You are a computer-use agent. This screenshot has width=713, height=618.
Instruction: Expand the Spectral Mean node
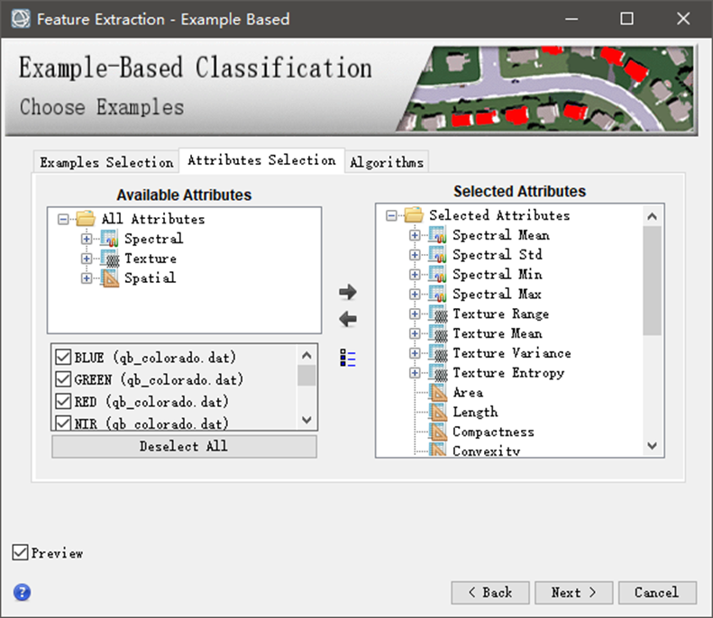415,235
